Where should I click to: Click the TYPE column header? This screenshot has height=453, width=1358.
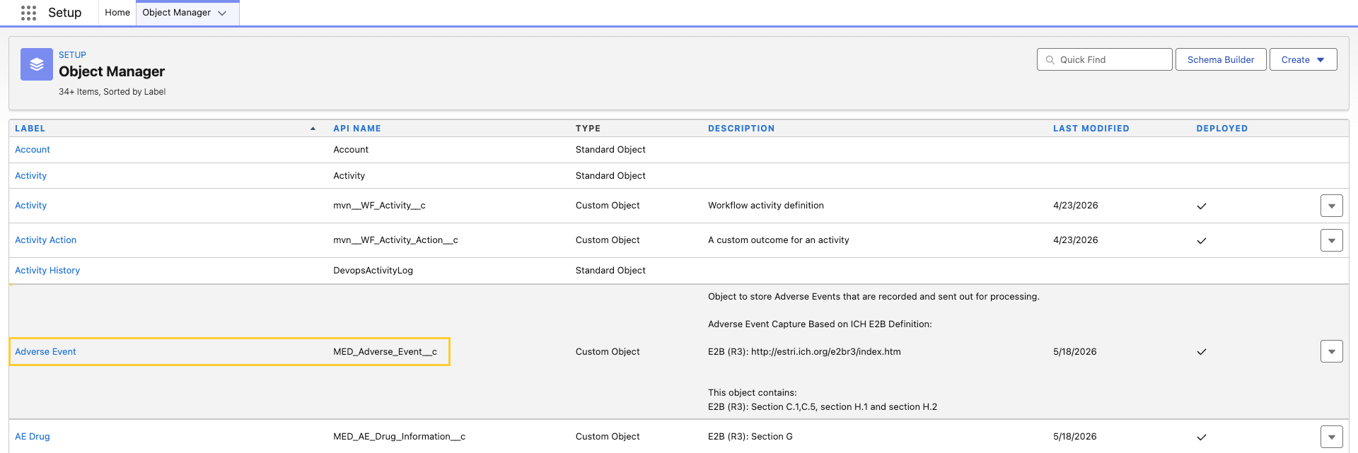pyautogui.click(x=588, y=129)
